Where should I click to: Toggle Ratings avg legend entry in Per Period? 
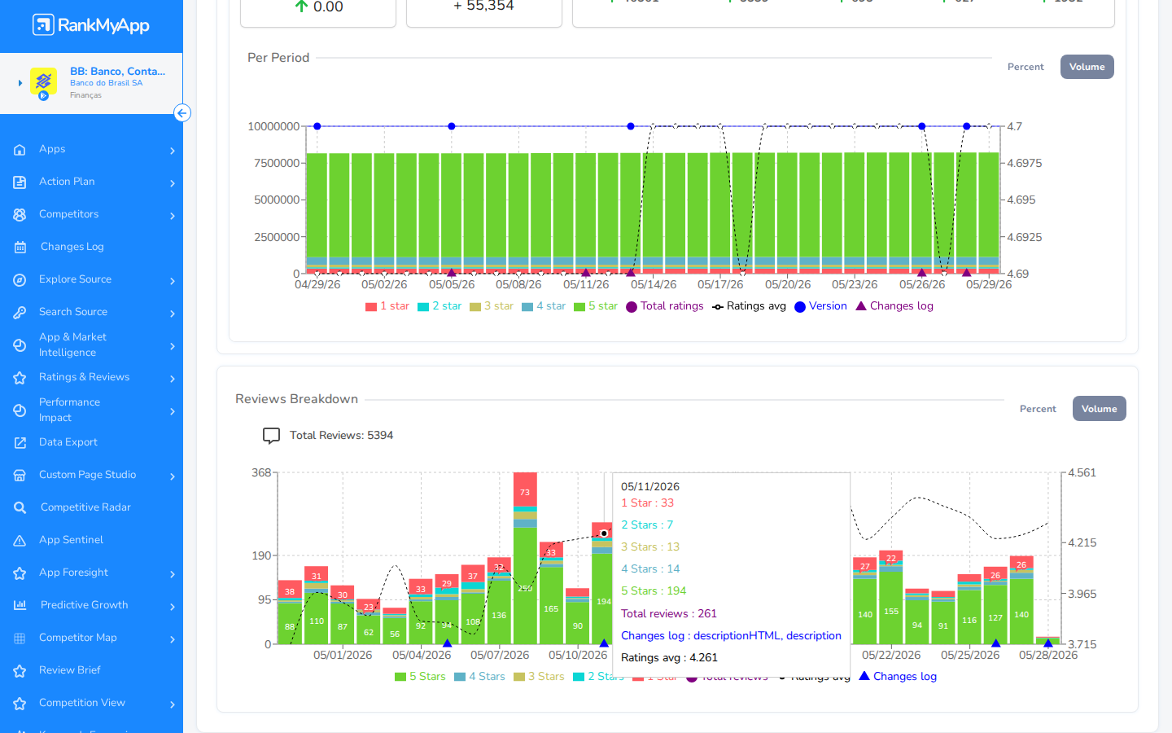pos(749,306)
